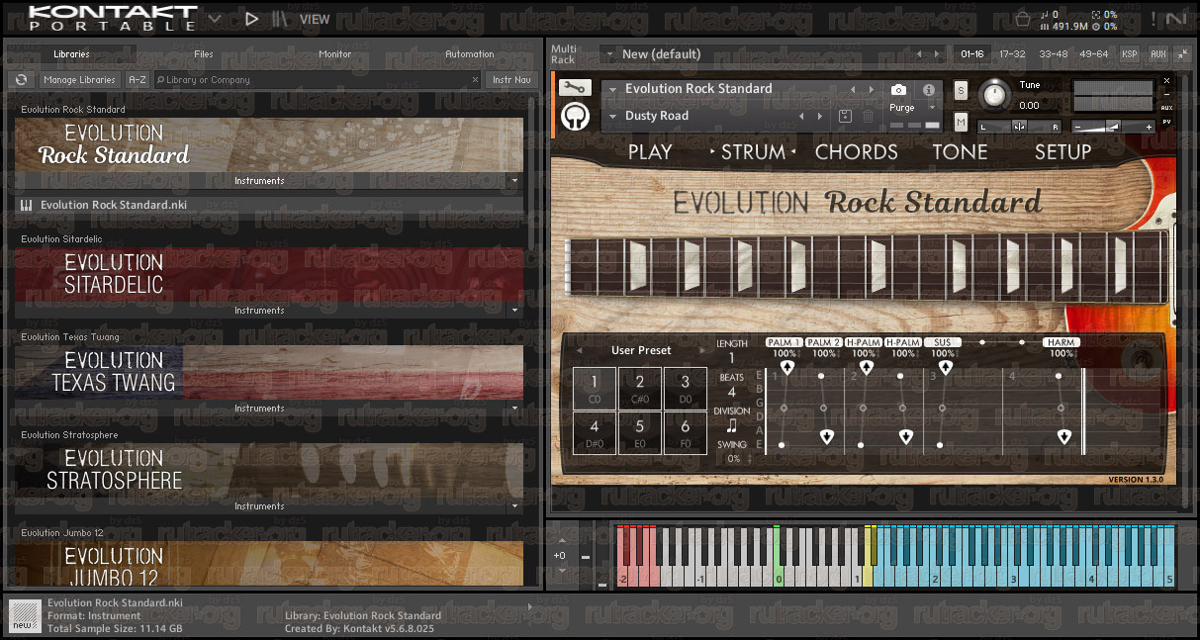Click the browser columns icon next to VIEW

[x=281, y=18]
